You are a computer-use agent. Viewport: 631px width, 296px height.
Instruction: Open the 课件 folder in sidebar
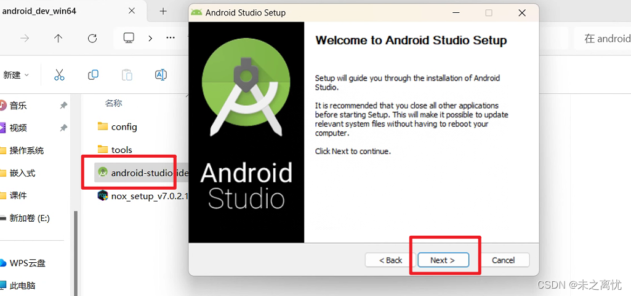pos(18,195)
